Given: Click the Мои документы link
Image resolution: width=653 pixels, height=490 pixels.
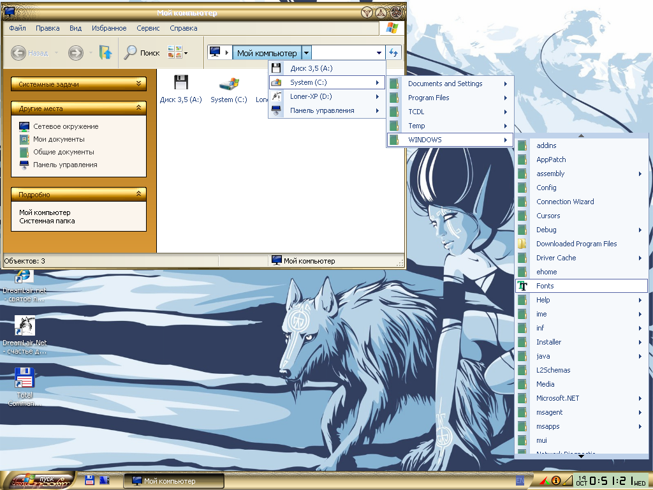Looking at the screenshot, I should 59,139.
